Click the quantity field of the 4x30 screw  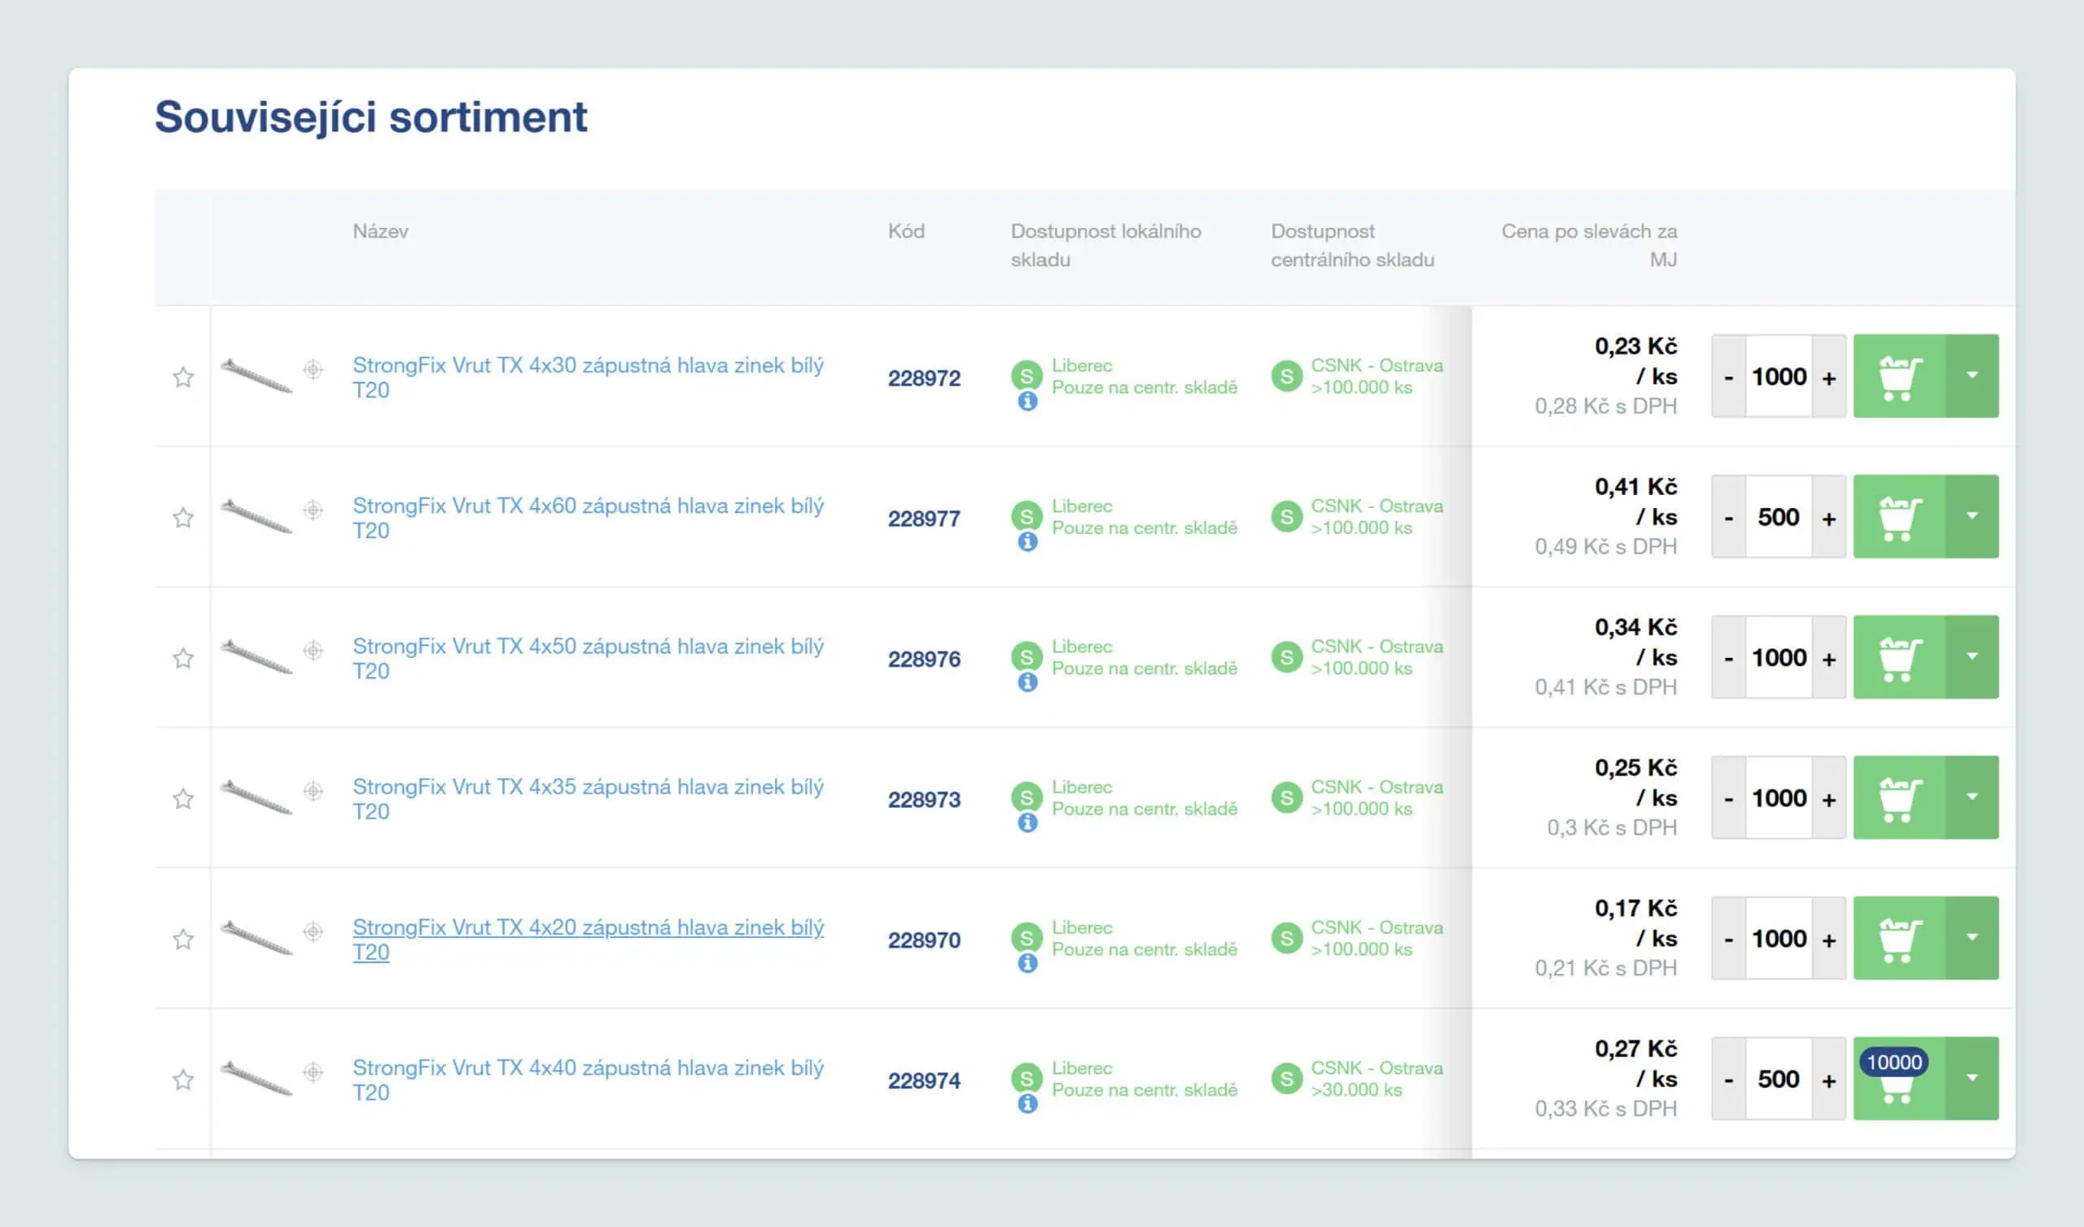pyautogui.click(x=1779, y=376)
